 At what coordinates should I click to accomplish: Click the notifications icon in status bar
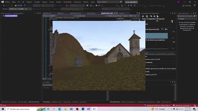pyautogui.click(x=195, y=105)
